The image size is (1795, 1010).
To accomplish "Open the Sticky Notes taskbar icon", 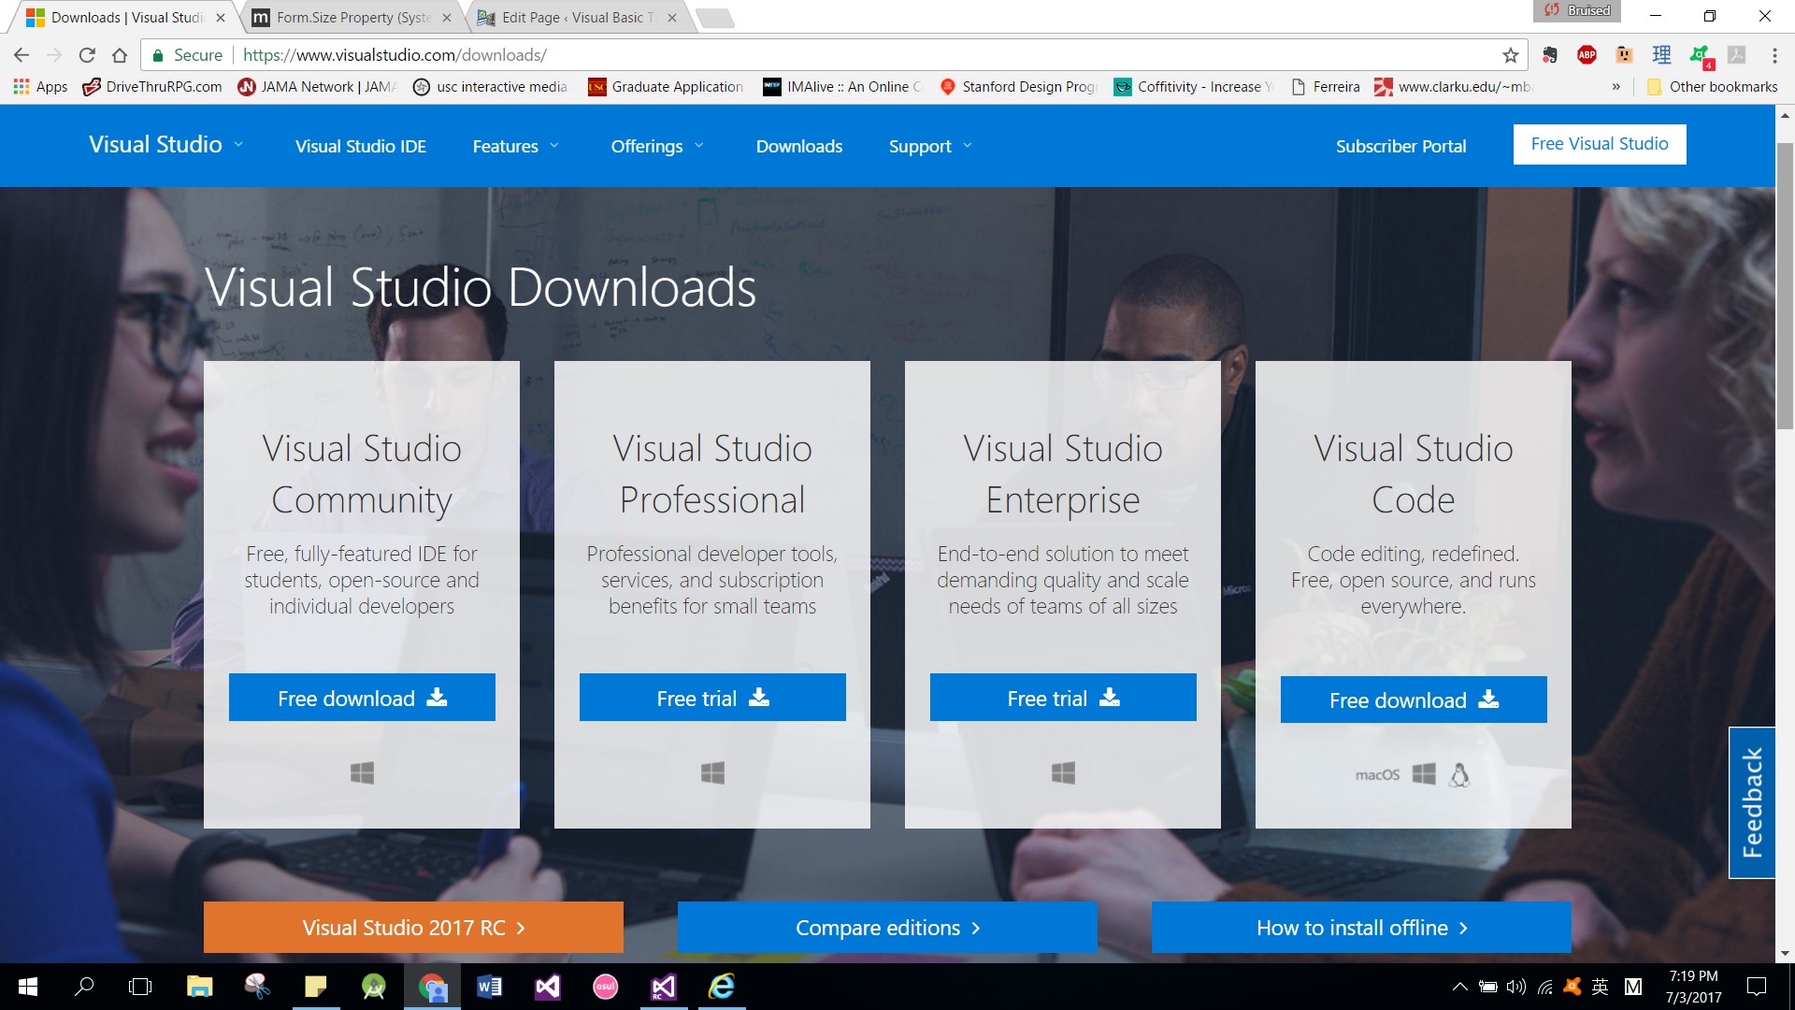I will pos(316,987).
